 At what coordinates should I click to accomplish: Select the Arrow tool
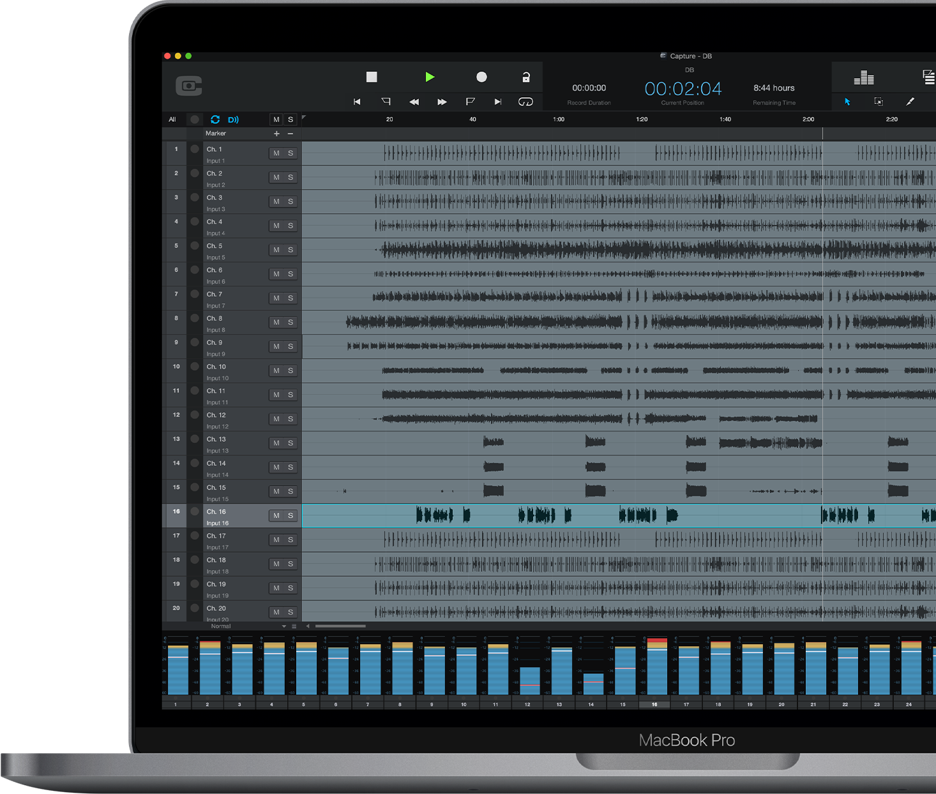pyautogui.click(x=848, y=101)
